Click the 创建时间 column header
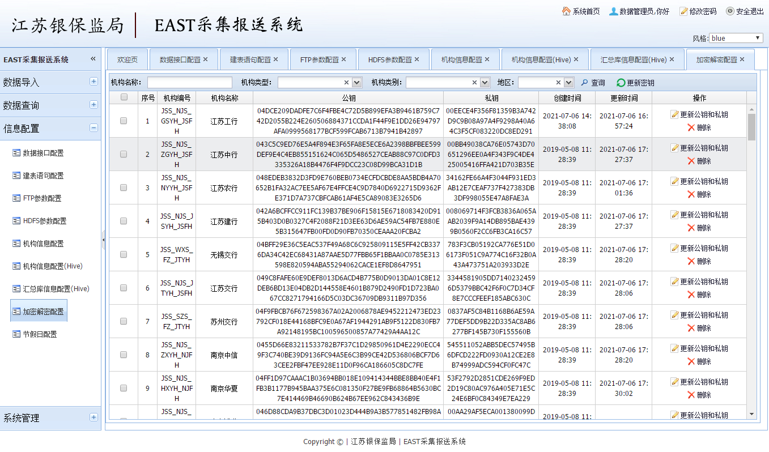Image resolution: width=769 pixels, height=452 pixels. pyautogui.click(x=567, y=97)
